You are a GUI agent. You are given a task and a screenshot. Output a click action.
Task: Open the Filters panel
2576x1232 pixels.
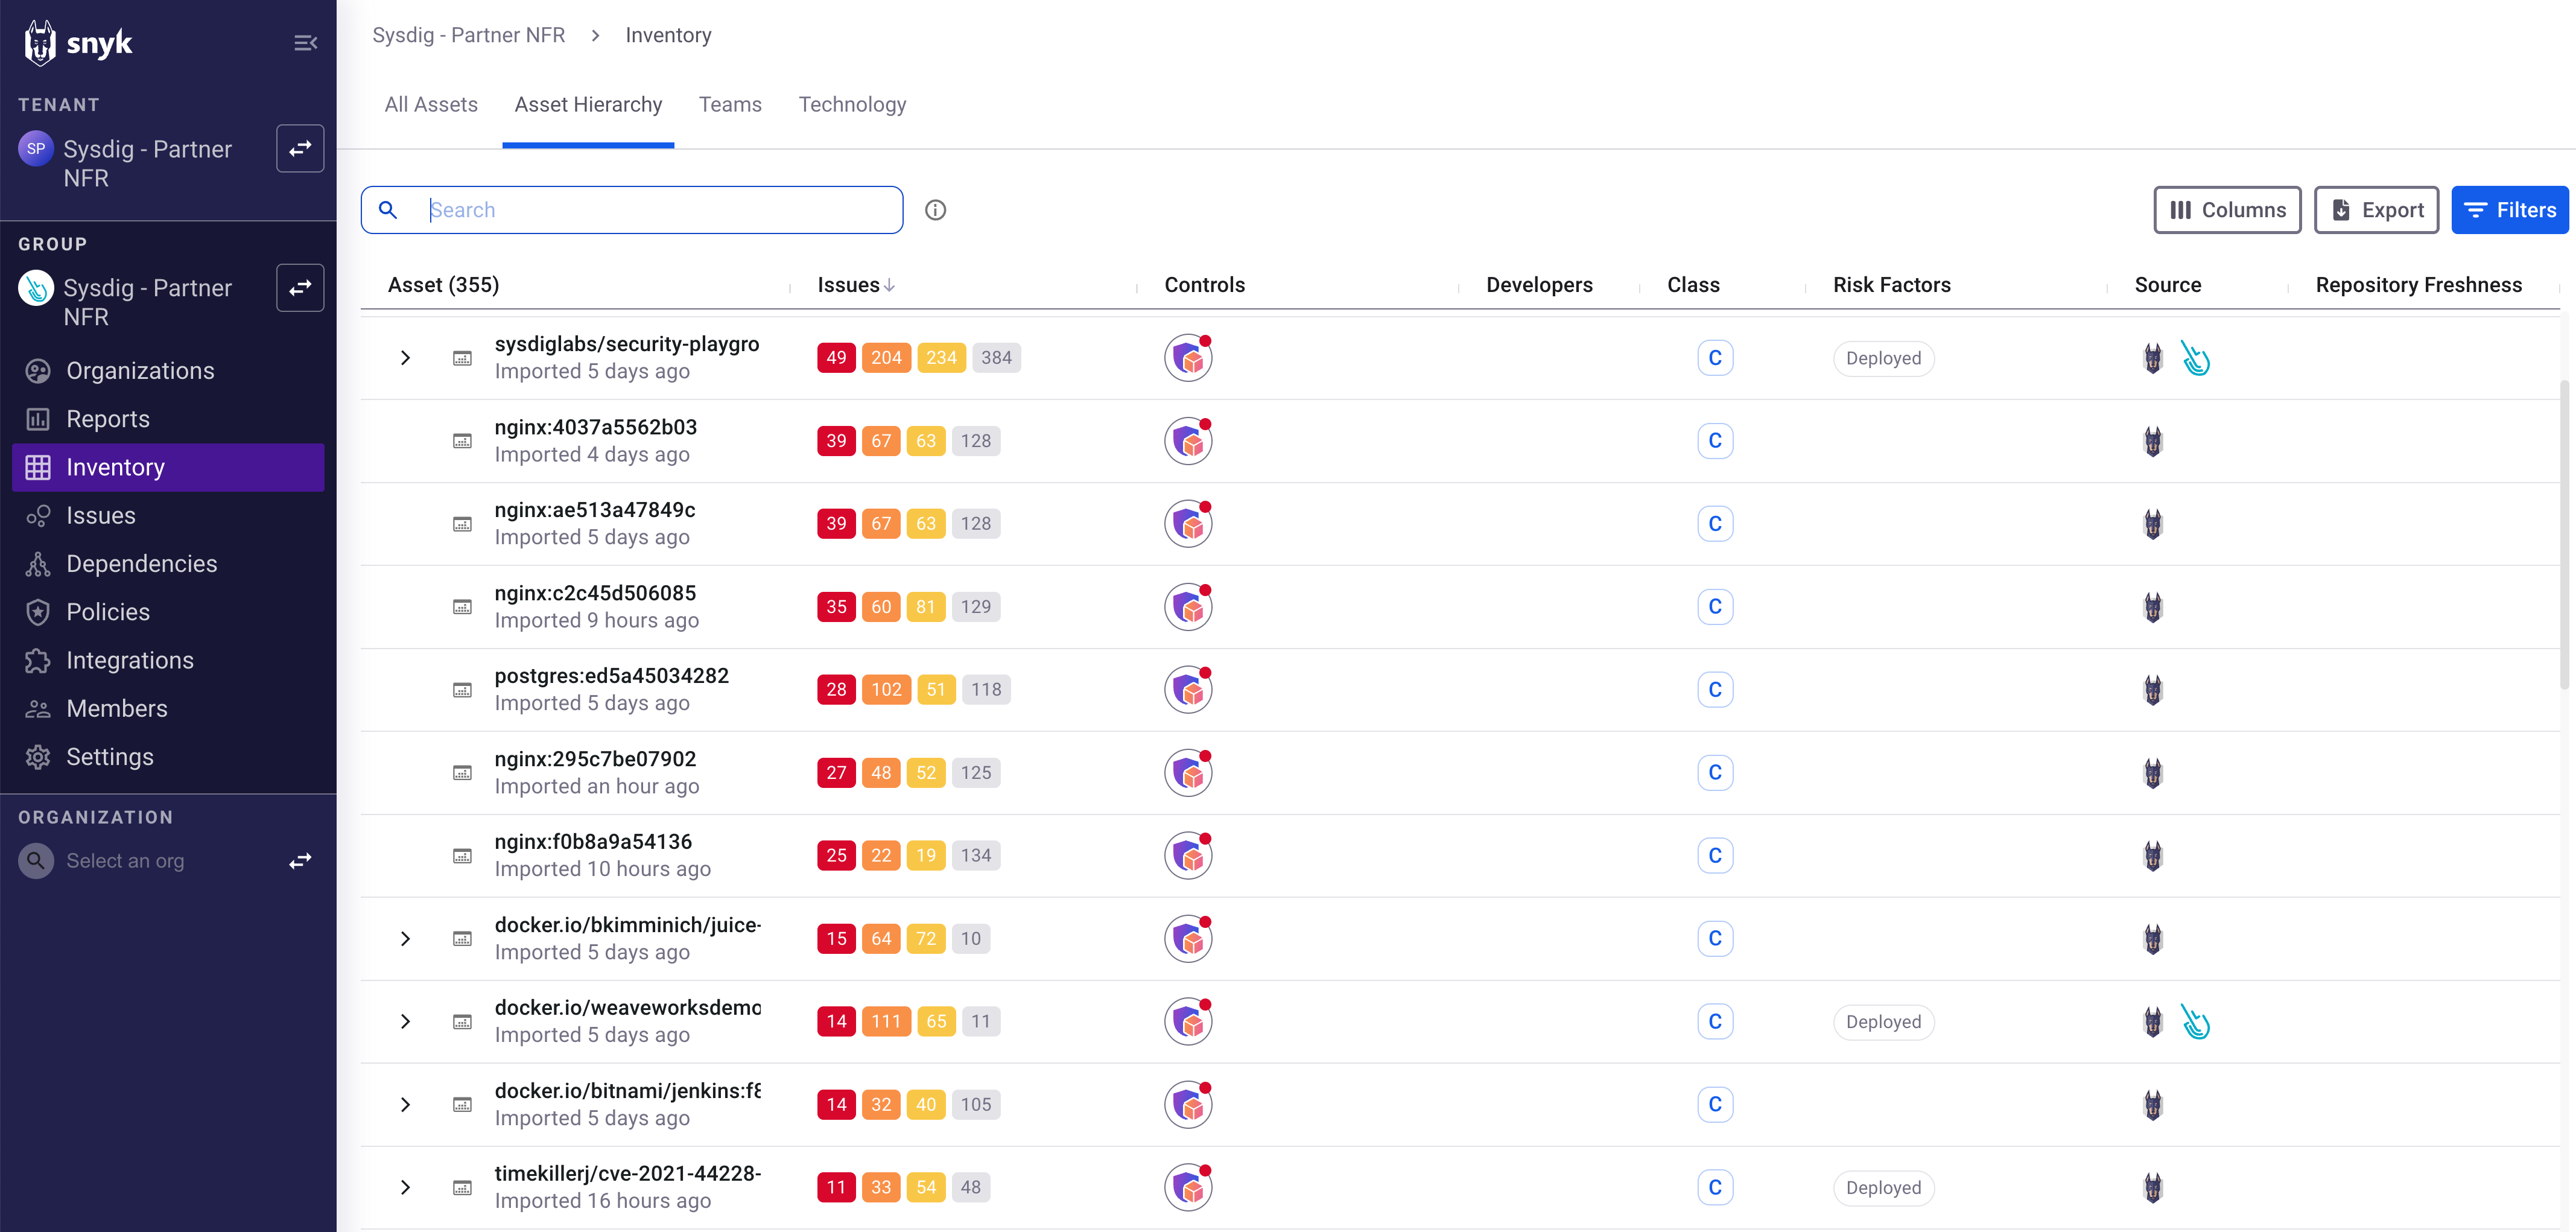click(x=2510, y=210)
